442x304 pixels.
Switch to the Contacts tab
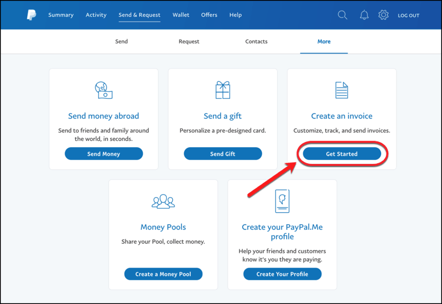point(256,42)
